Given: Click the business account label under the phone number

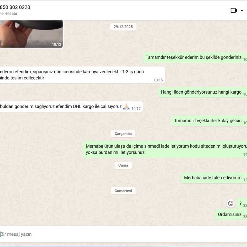Looking at the screenshot, I should coord(8,14).
